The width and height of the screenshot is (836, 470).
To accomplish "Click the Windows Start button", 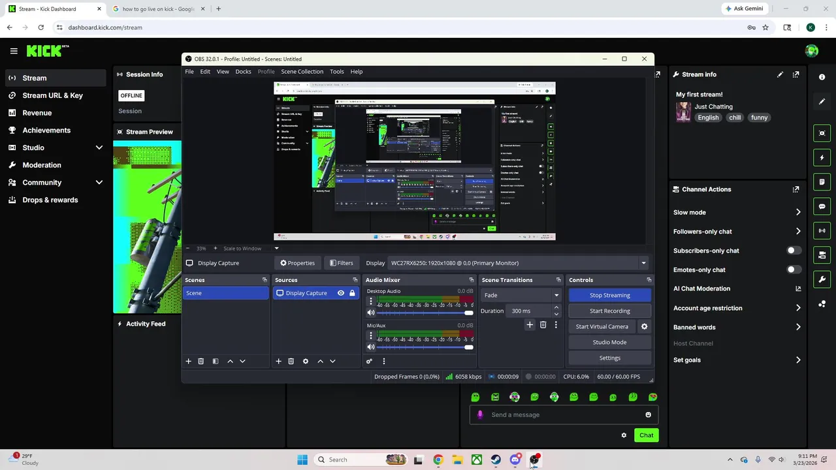I will pyautogui.click(x=302, y=460).
